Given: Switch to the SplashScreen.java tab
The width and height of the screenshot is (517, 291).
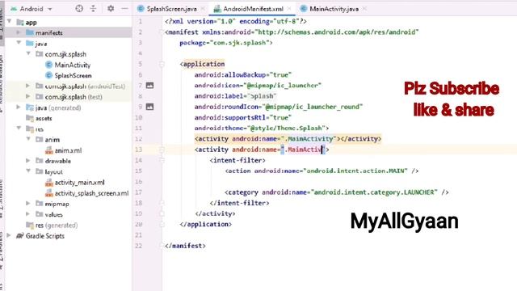Looking at the screenshot, I should click(171, 9).
